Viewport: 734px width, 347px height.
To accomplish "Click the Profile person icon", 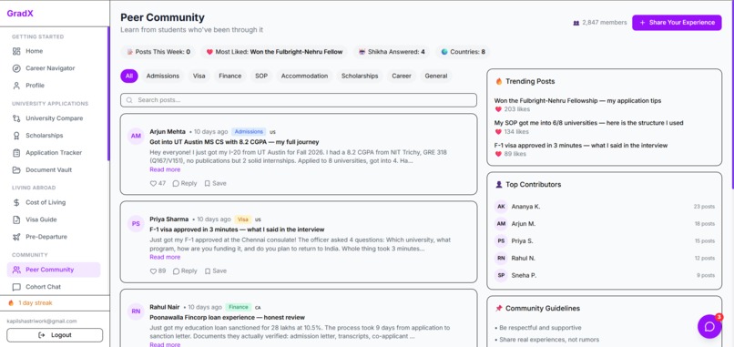I will click(x=16, y=86).
